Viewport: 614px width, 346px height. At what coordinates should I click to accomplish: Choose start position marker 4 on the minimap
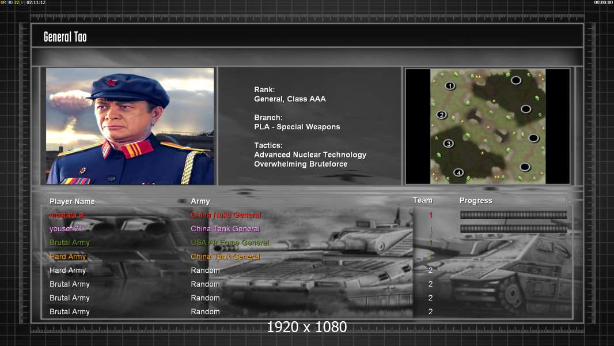pyautogui.click(x=458, y=172)
